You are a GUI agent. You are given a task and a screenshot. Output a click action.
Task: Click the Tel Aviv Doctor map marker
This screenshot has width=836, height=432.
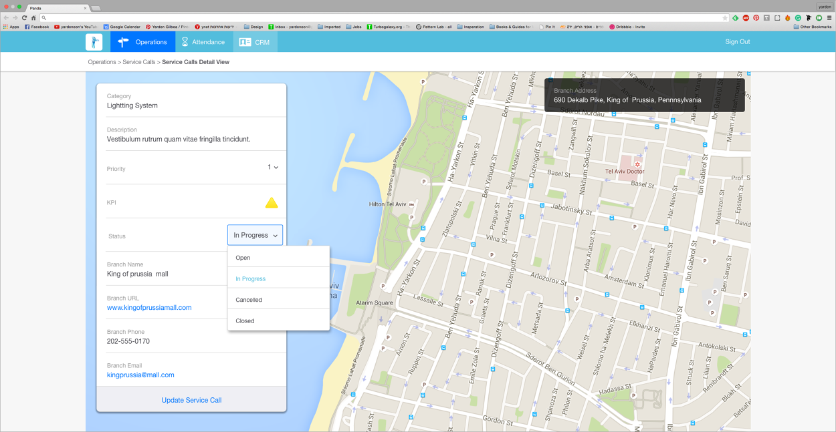pyautogui.click(x=637, y=164)
